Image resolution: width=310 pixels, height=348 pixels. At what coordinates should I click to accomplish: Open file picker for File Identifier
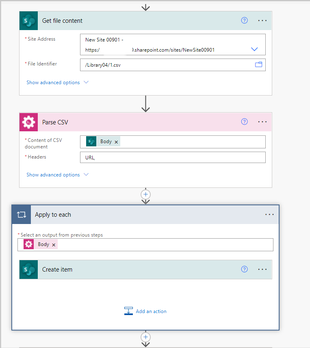click(258, 65)
